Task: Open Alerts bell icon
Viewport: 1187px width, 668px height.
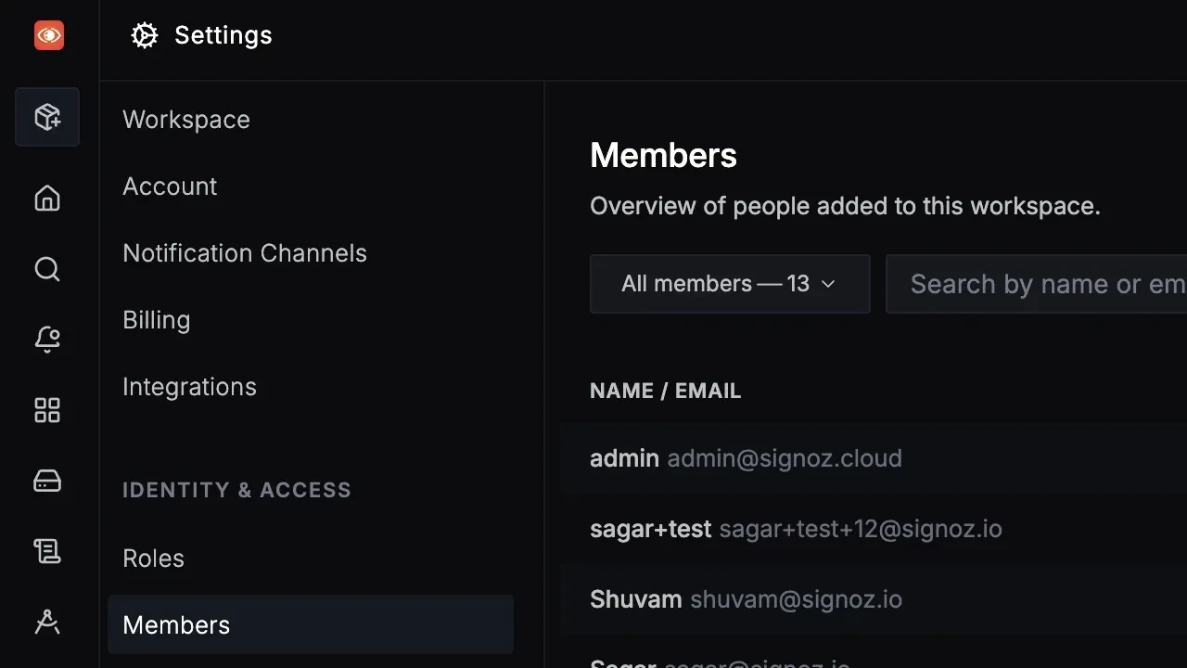Action: (47, 340)
